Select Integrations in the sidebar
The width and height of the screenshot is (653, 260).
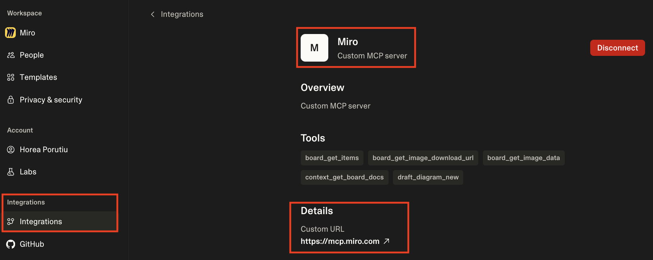pyautogui.click(x=60, y=222)
